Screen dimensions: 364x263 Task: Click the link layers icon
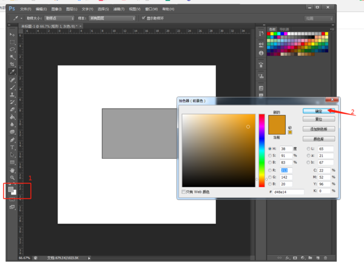[280, 258]
